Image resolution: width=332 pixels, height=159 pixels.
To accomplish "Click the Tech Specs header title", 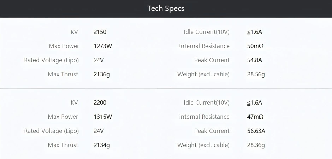I will coord(166,8).
